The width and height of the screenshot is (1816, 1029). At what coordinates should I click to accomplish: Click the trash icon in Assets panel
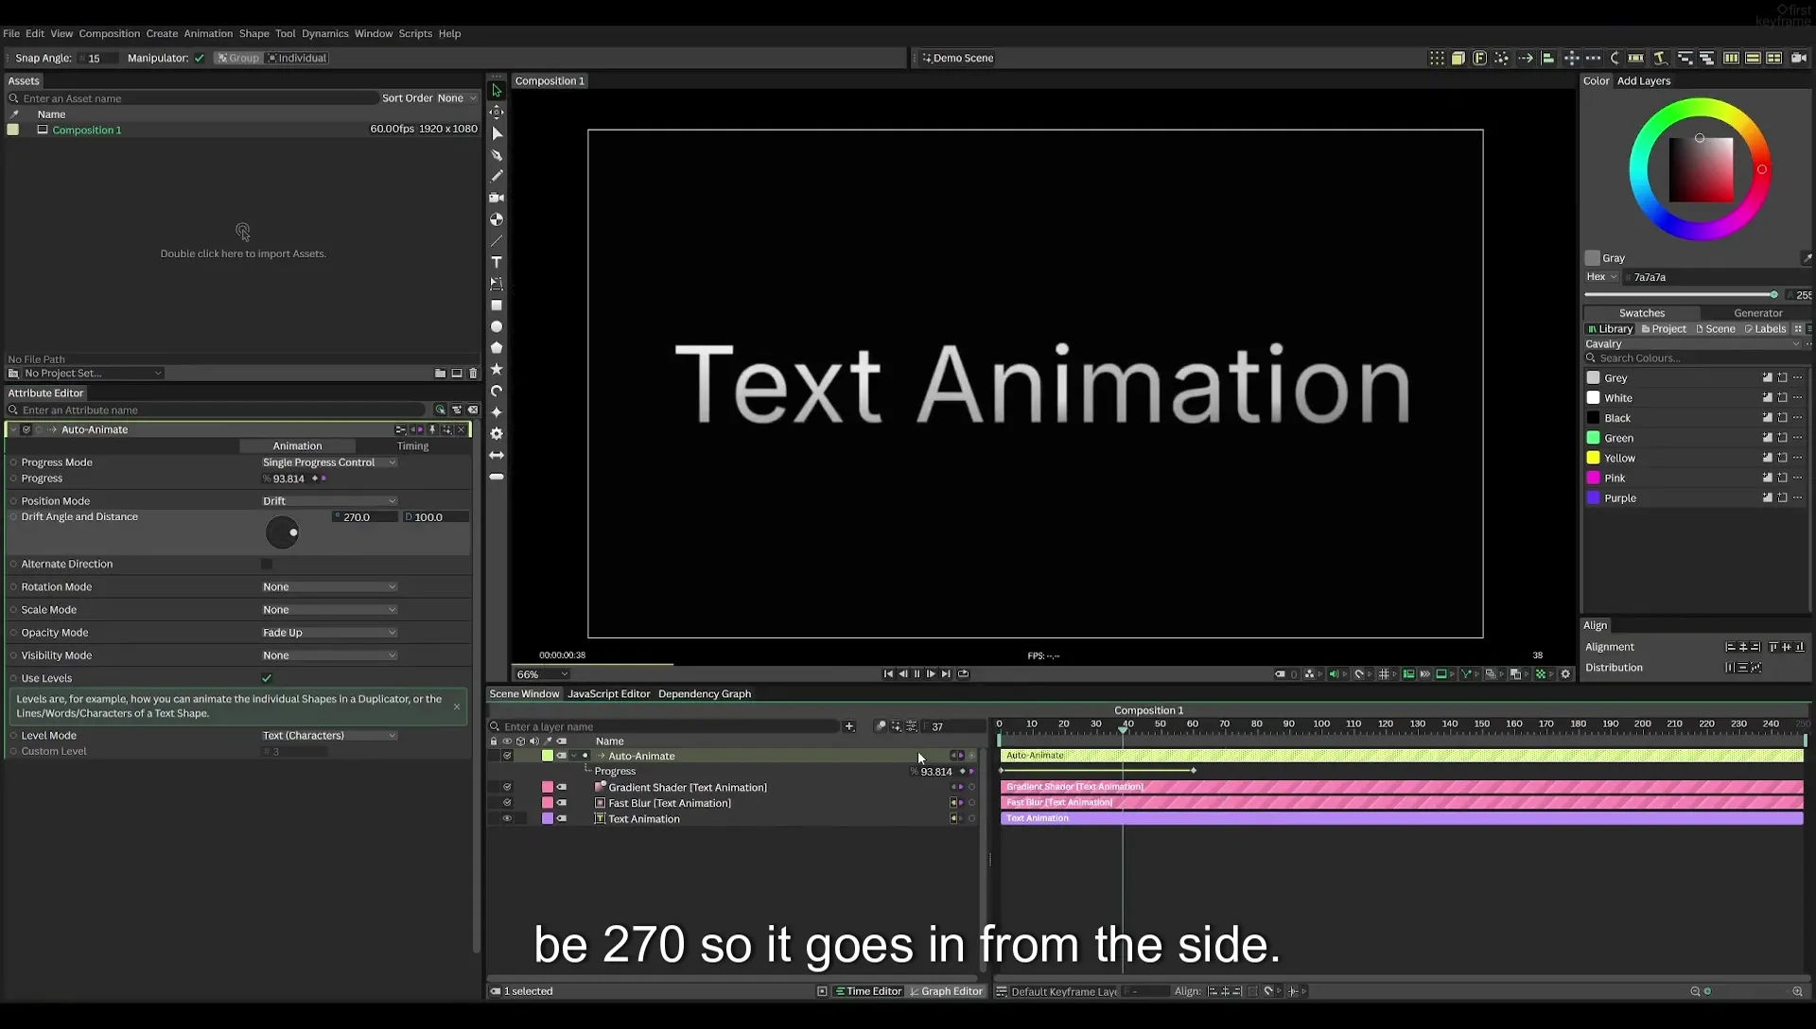click(473, 374)
